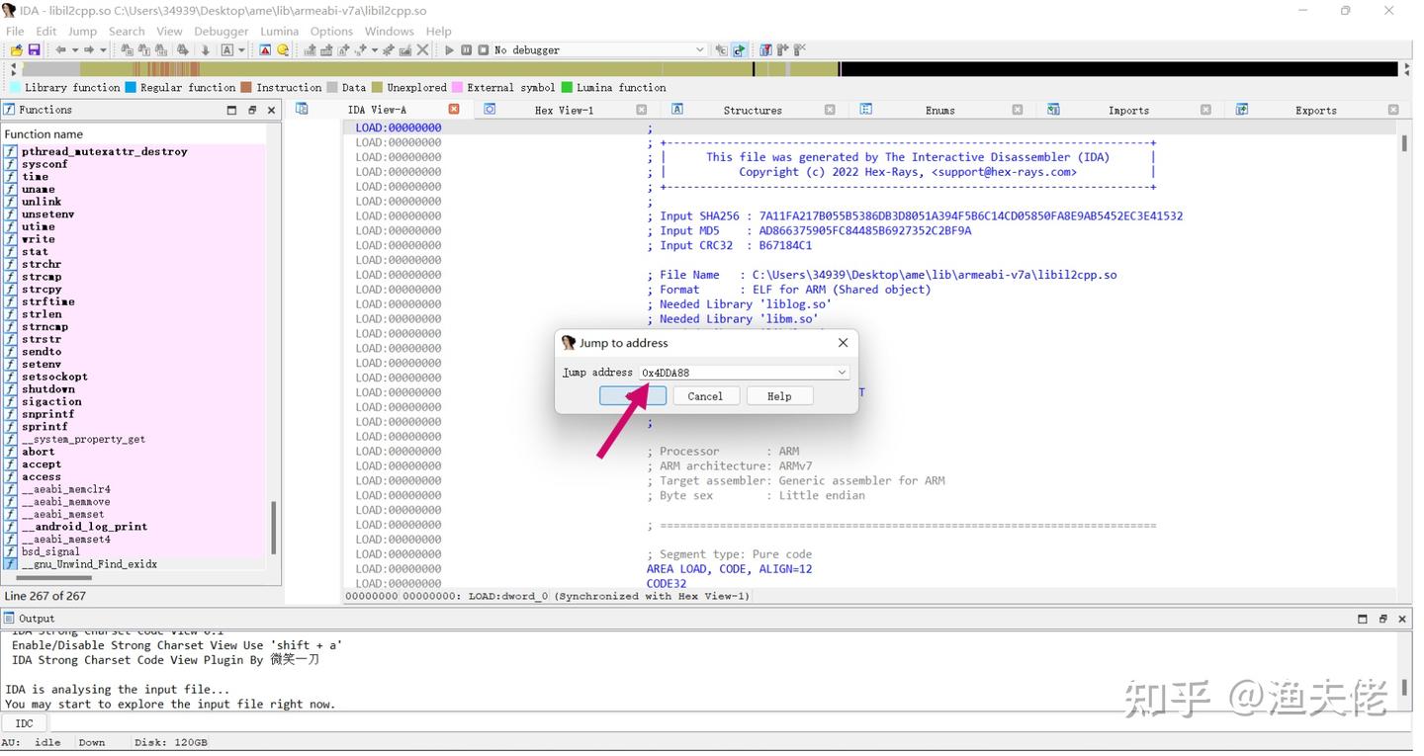Image resolution: width=1424 pixels, height=756 pixels.
Task: Click the Hex View-1 tab icon
Action: point(489,110)
